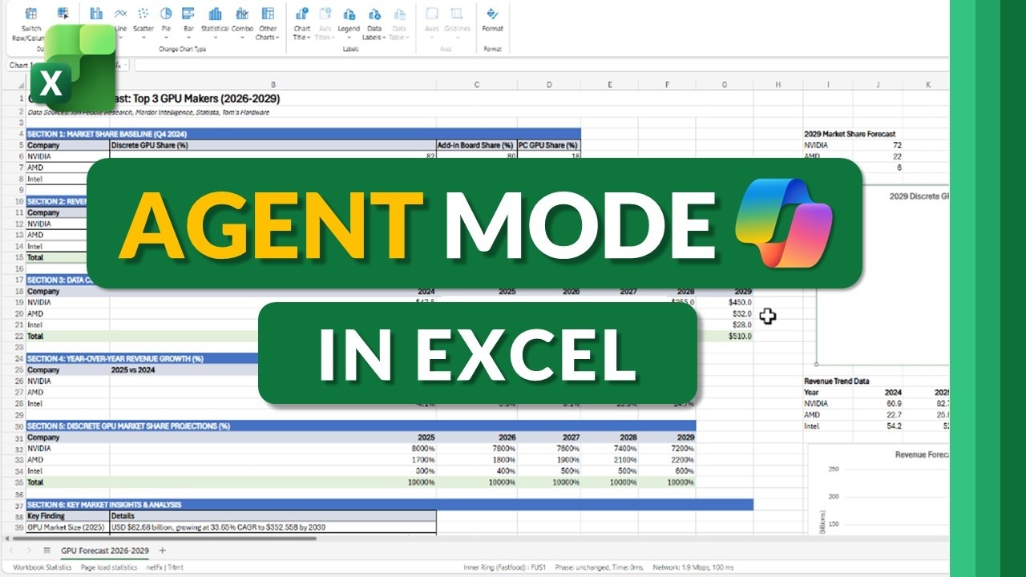Viewport: 1026px width, 577px height.
Task: Click '2025 vs 2024' header cell
Action: 185,370
